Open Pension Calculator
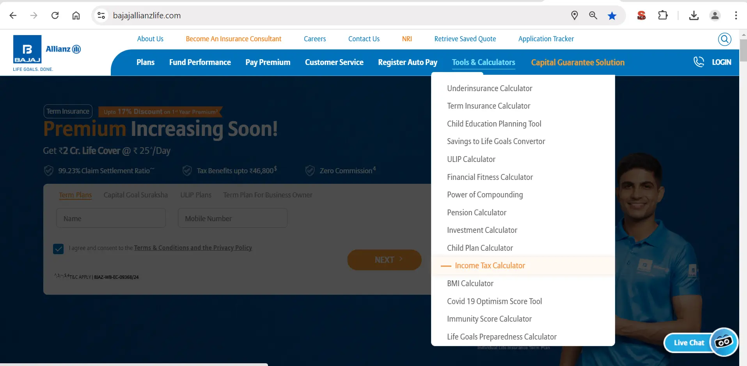Image resolution: width=747 pixels, height=366 pixels. tap(477, 213)
